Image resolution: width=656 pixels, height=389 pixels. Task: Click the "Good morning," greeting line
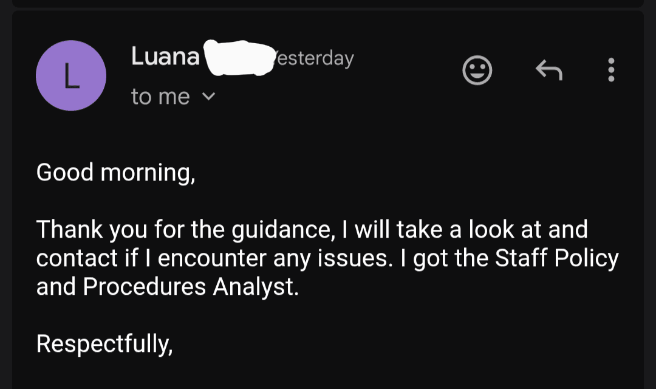(x=116, y=173)
